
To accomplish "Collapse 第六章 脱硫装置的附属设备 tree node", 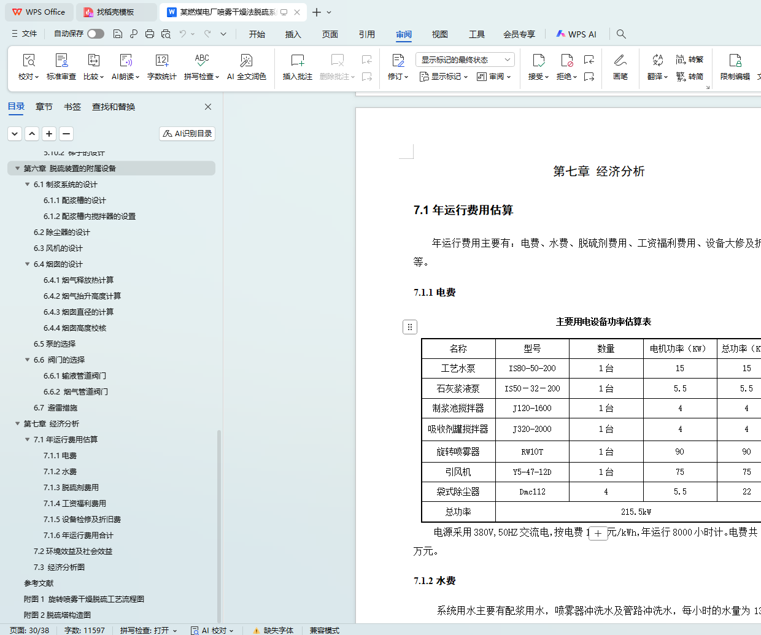I will 17,168.
